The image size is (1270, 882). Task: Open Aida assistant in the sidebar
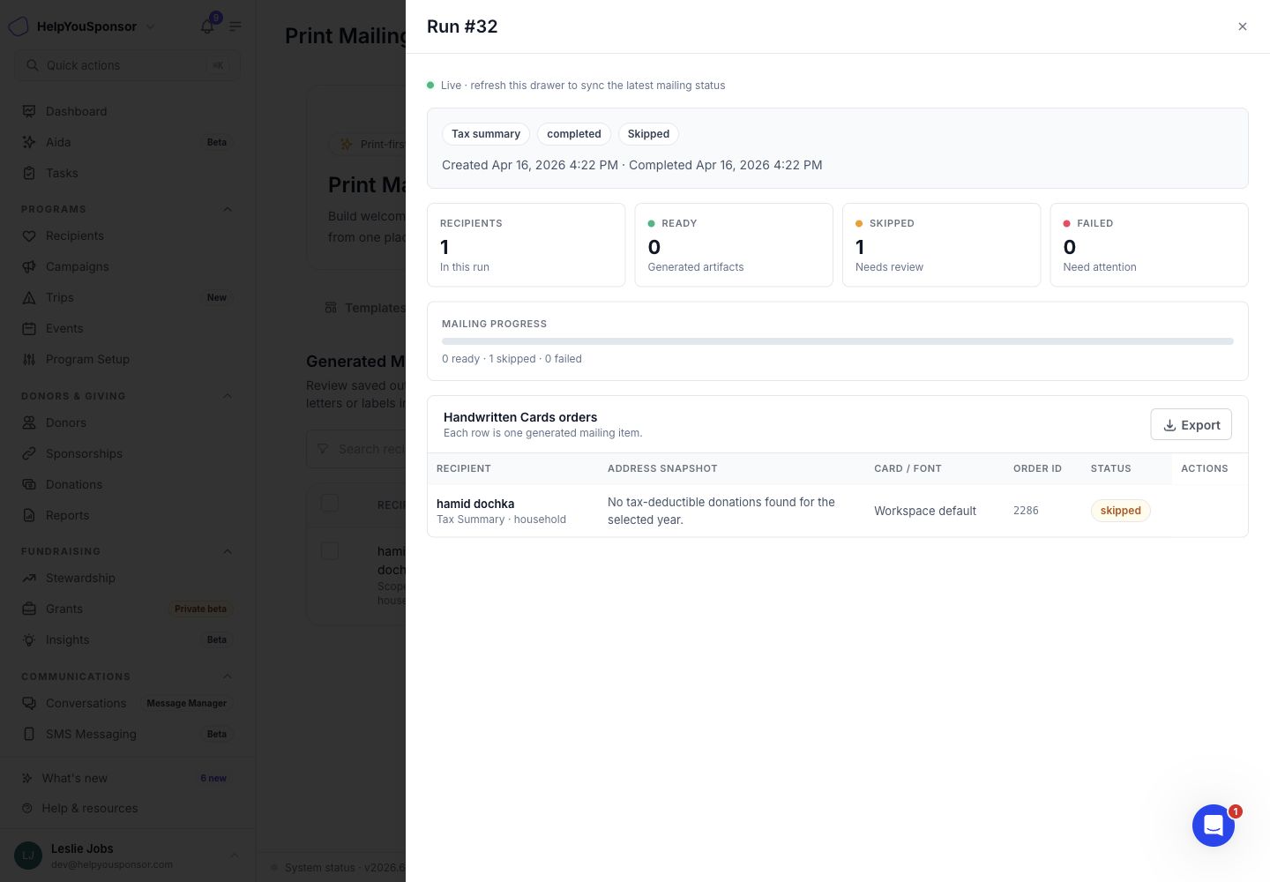pos(127,142)
